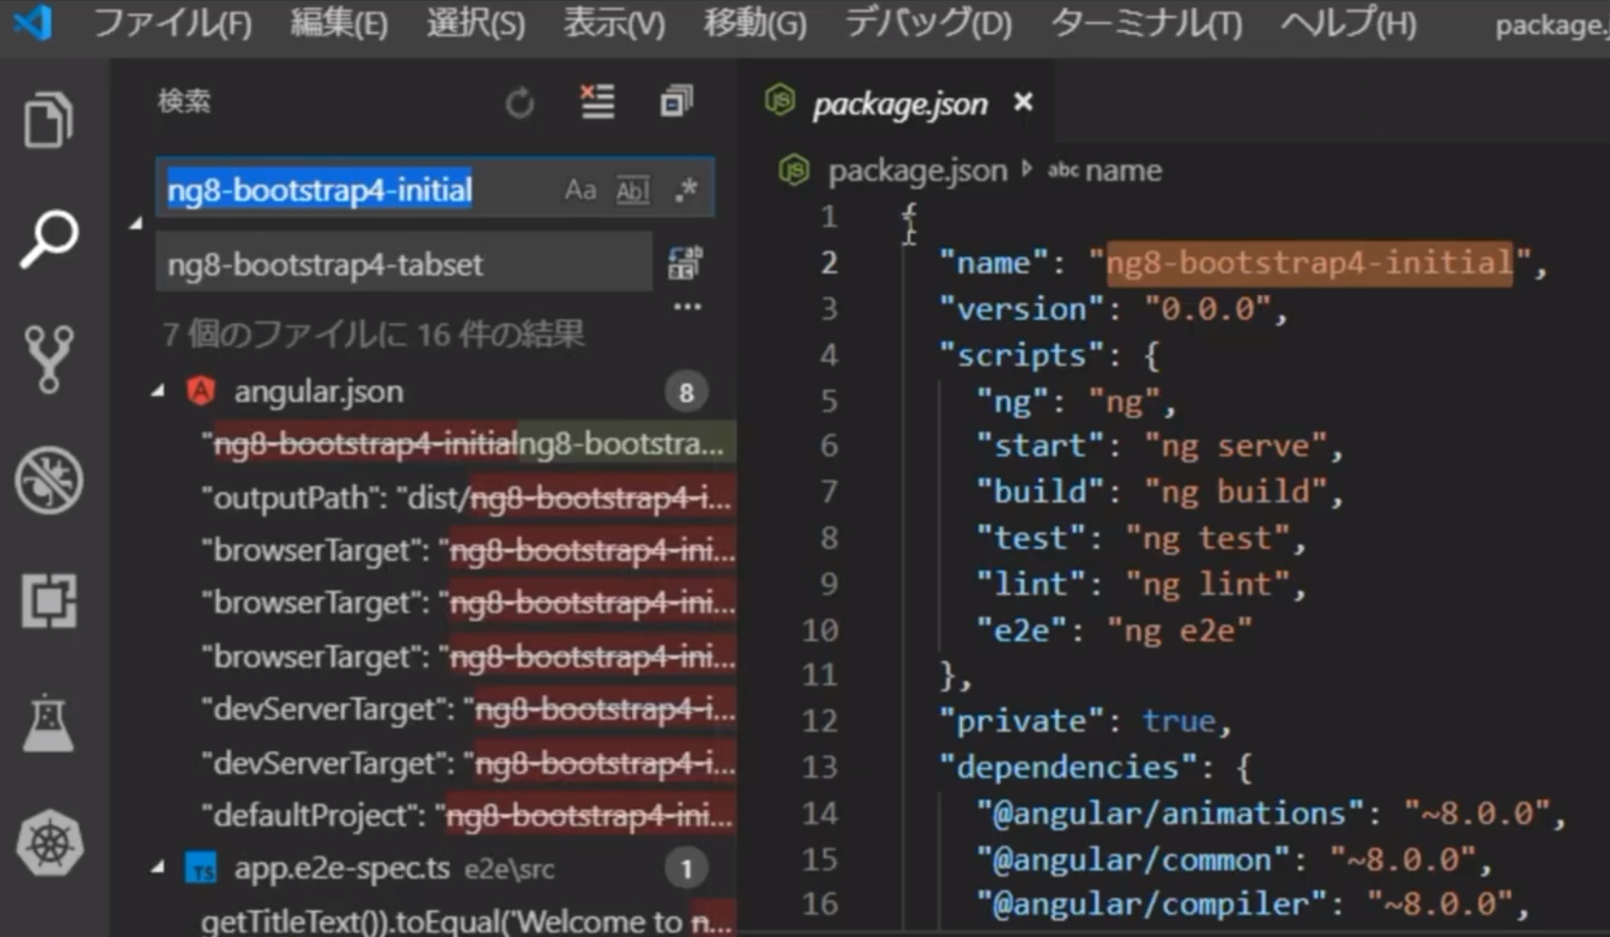Click the app.e2e-spec.ts match count badge 1
1610x937 pixels.
pyautogui.click(x=687, y=868)
